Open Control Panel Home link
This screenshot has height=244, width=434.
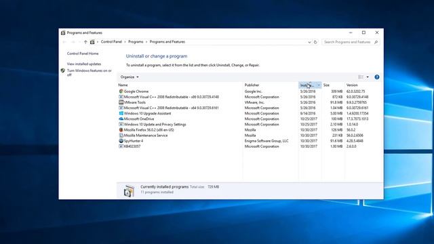[x=83, y=54]
